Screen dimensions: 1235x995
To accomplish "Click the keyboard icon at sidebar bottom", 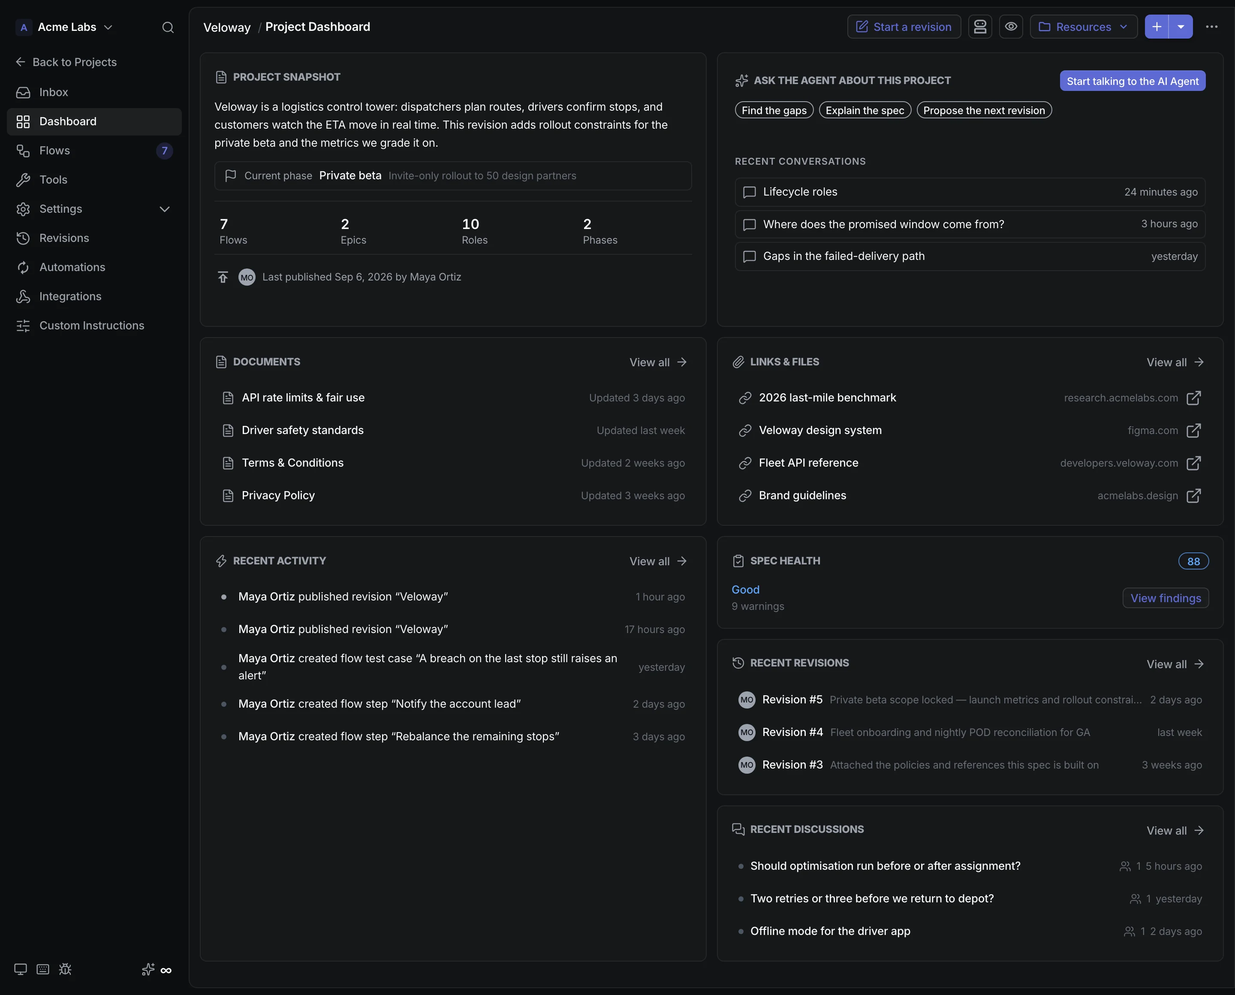I will click(x=43, y=969).
